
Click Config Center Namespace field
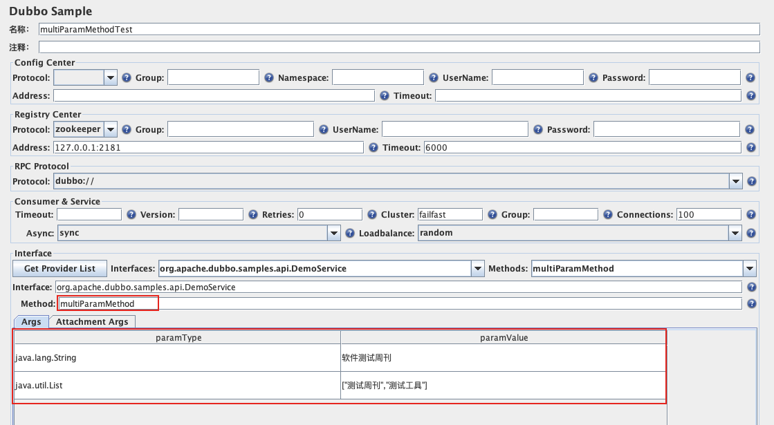coord(378,77)
